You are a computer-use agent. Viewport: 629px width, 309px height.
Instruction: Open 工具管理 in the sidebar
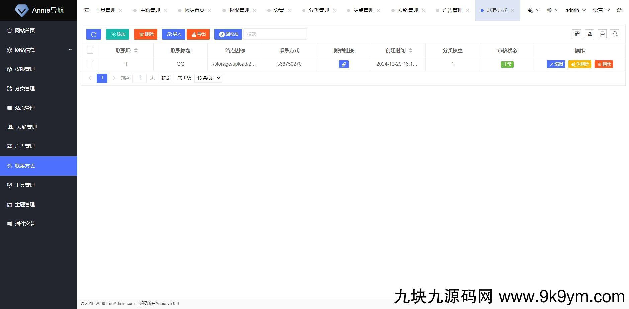point(38,185)
